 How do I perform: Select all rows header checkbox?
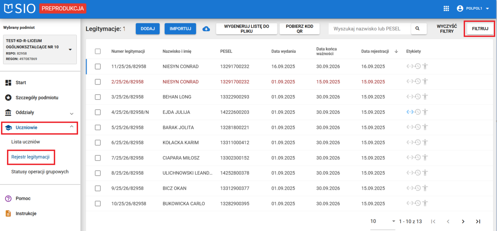click(98, 51)
